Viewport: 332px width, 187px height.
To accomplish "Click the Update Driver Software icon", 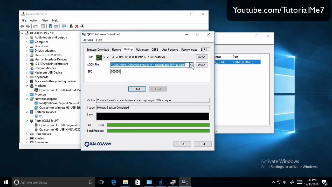I will [71, 26].
